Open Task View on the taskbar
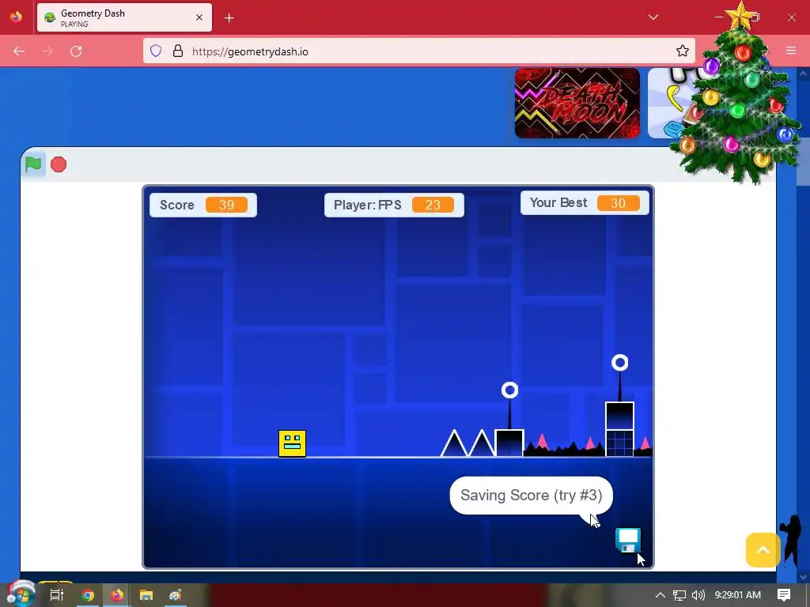This screenshot has width=810, height=607. click(56, 595)
